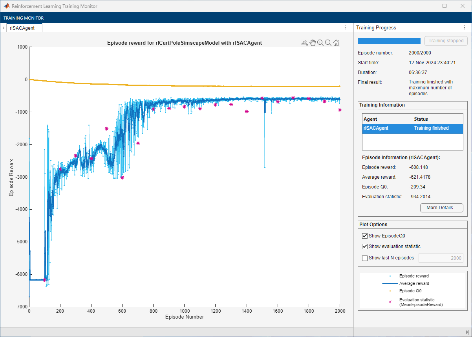This screenshot has height=337, width=472.
Task: Activate the Zoom In tool
Action: 320,43
